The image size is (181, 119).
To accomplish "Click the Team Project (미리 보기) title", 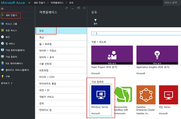I will click(104, 67).
